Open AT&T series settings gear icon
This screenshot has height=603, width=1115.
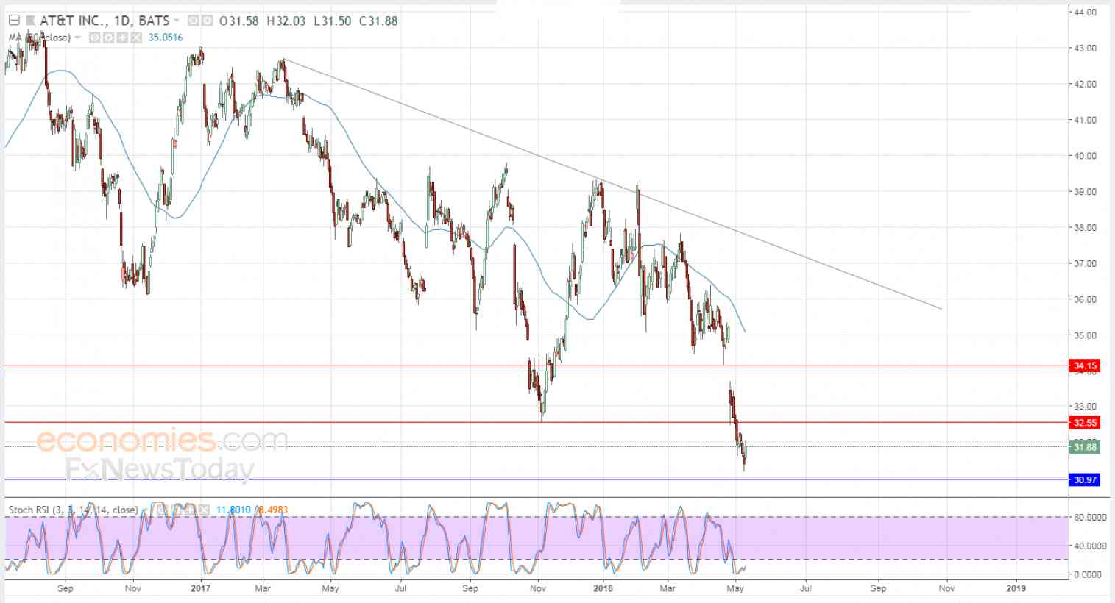(207, 21)
